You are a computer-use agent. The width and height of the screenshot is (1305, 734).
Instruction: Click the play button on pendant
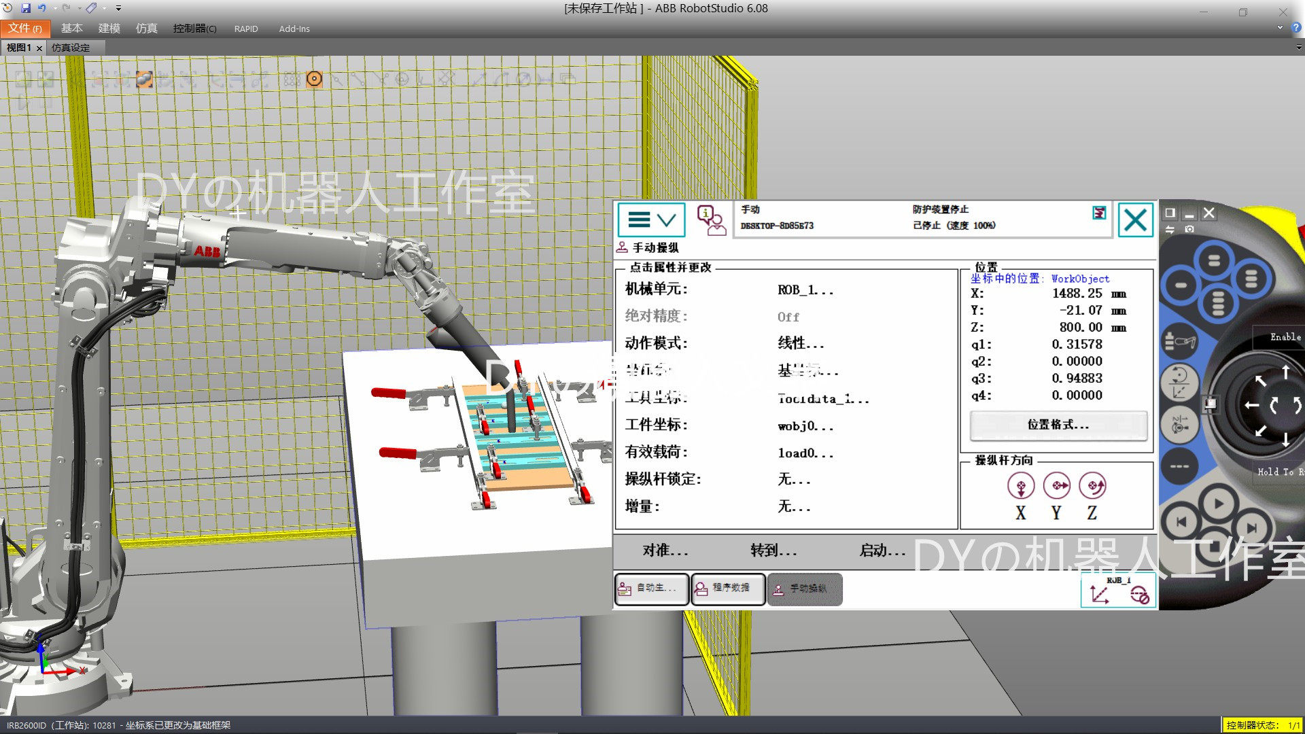(x=1218, y=504)
